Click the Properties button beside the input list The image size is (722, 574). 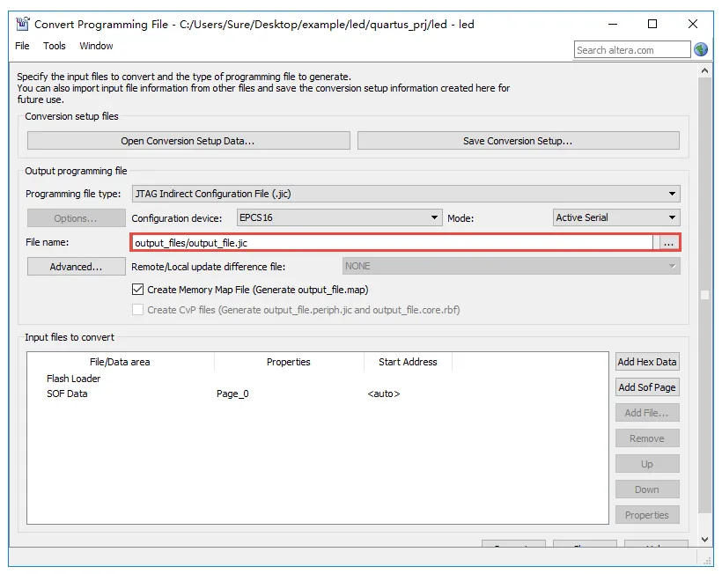point(647,515)
